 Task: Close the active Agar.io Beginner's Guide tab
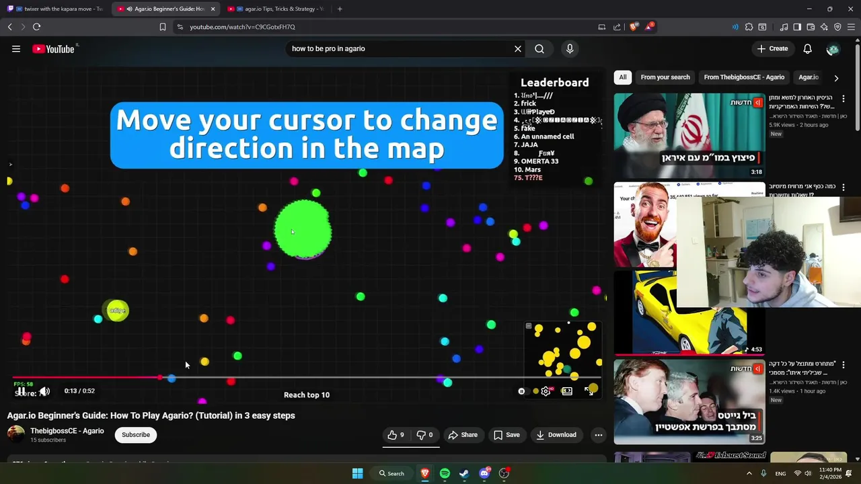(x=213, y=9)
